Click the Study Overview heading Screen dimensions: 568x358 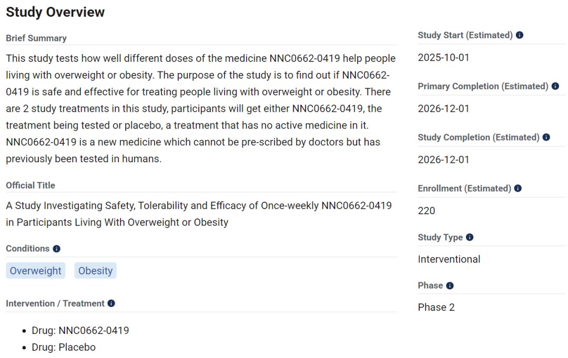(55, 12)
